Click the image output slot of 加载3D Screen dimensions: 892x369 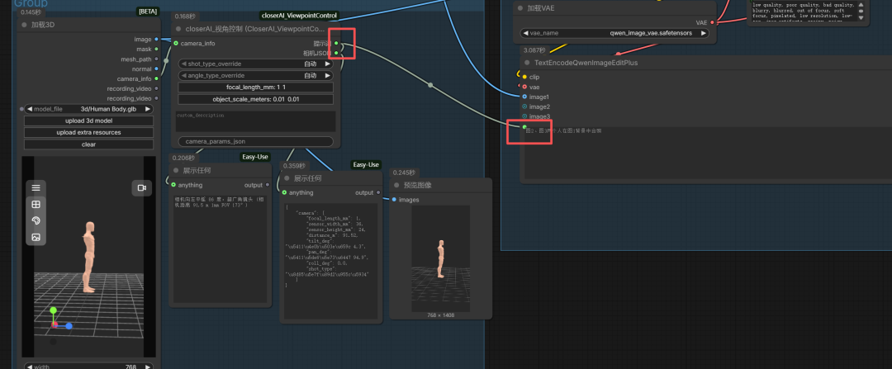click(x=156, y=40)
